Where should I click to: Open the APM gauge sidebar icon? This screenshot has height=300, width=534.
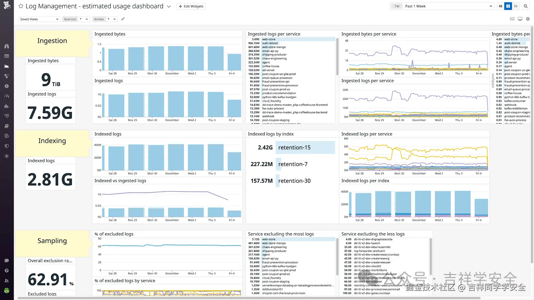click(7, 96)
